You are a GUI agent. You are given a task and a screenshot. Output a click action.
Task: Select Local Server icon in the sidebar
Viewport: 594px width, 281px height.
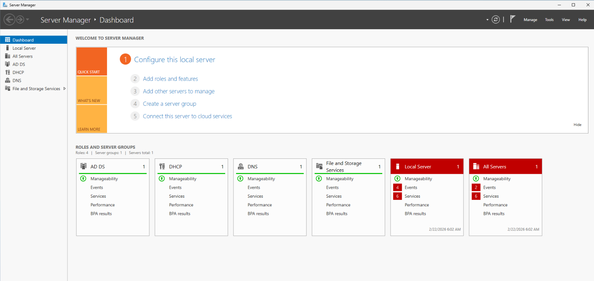[7, 48]
